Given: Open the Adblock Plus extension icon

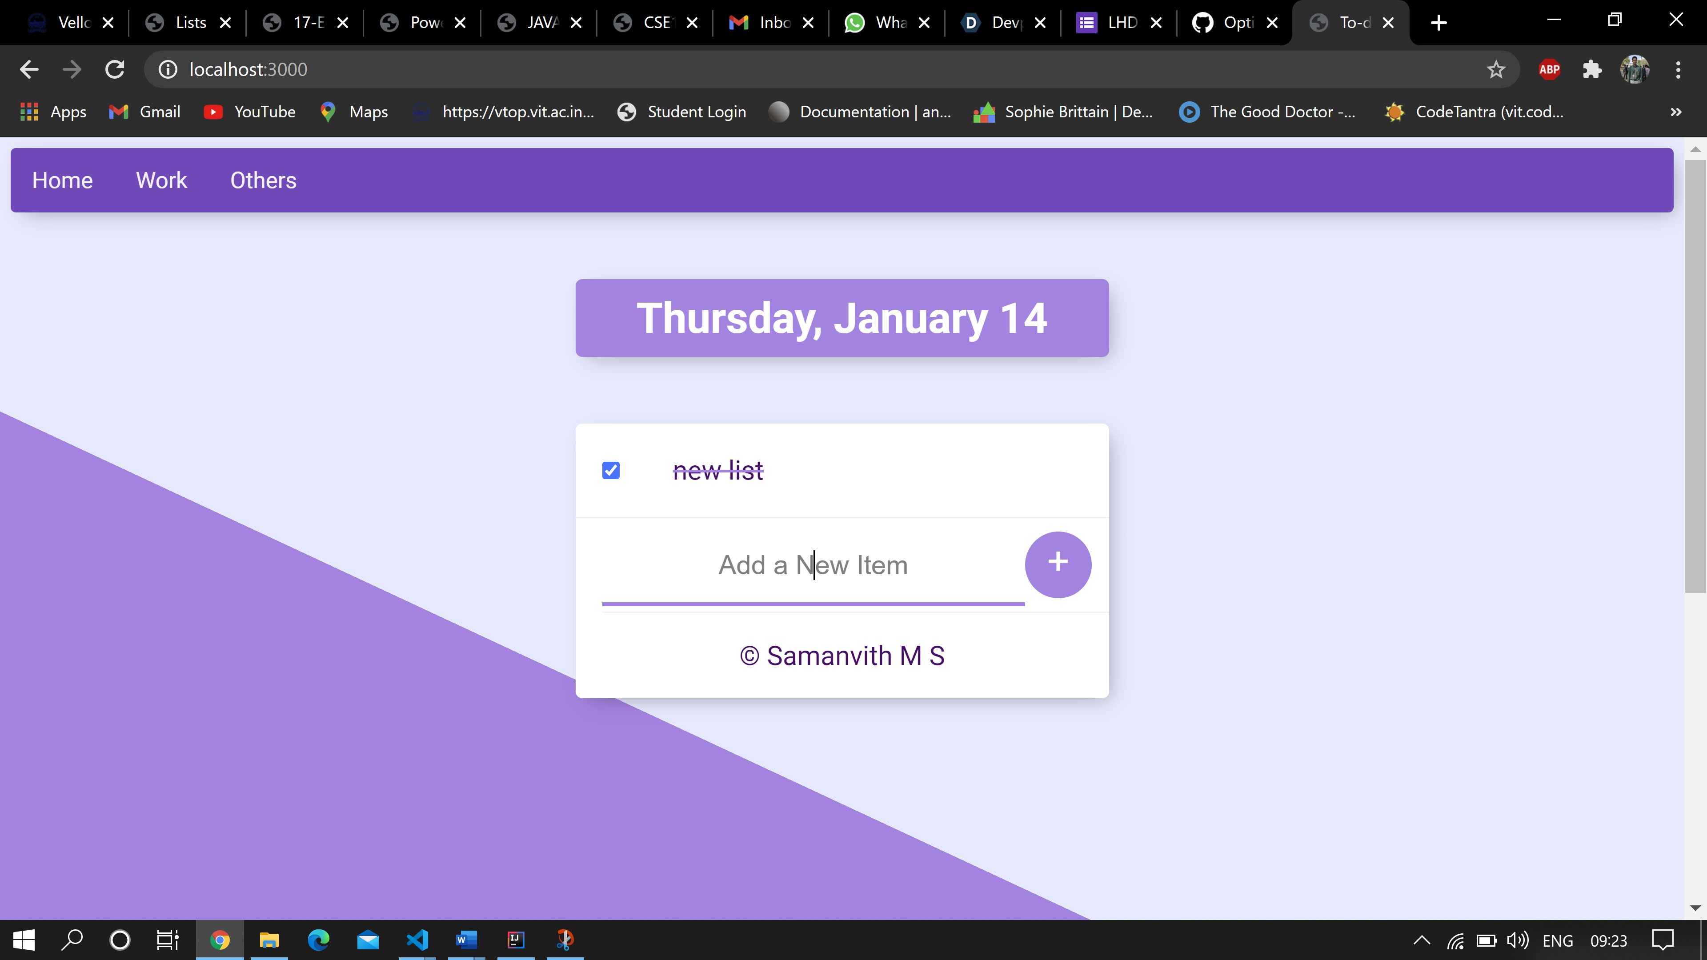Looking at the screenshot, I should click(1549, 70).
